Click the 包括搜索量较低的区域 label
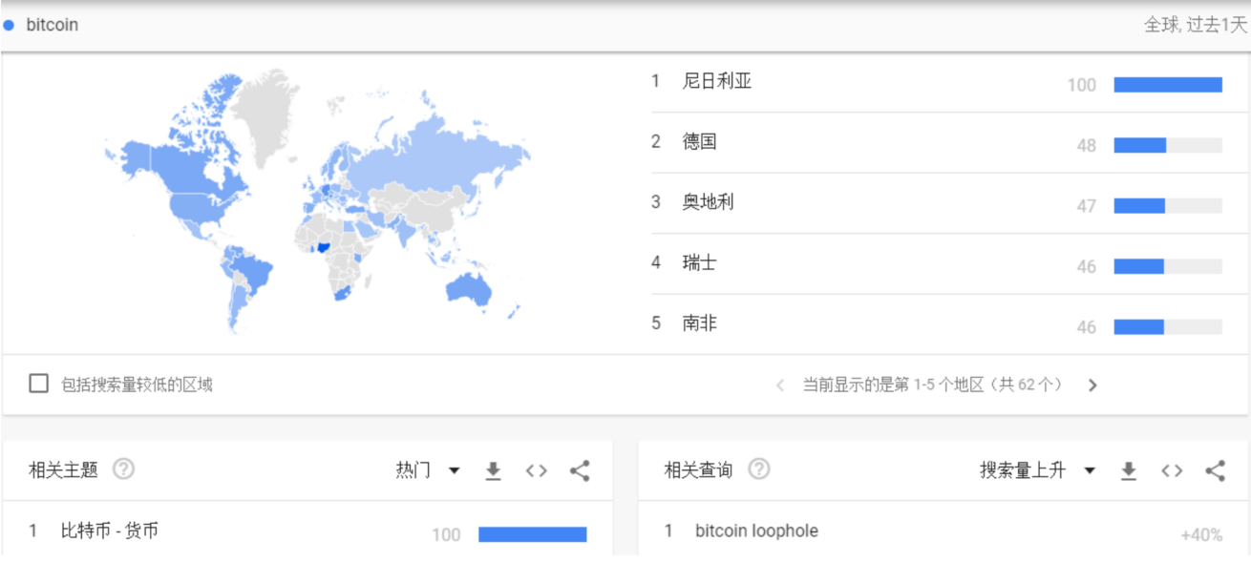The image size is (1251, 562). pos(137,385)
